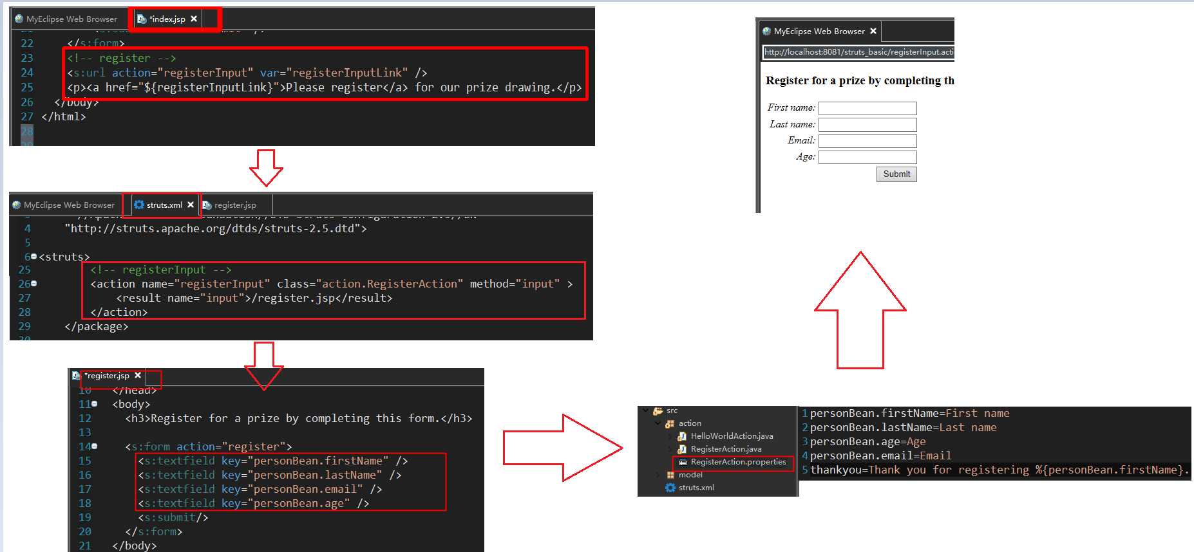Click the Submit button on the form
This screenshot has height=552, width=1194.
coord(896,174)
